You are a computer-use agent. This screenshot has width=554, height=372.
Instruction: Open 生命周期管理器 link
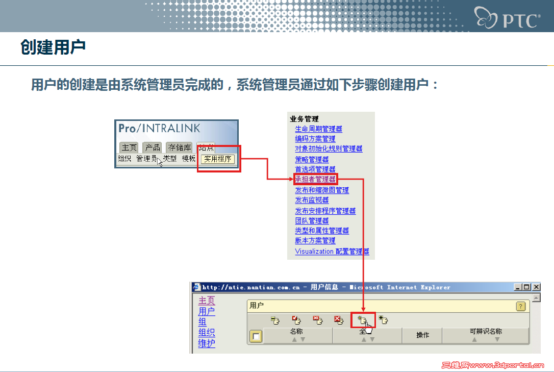[318, 129]
